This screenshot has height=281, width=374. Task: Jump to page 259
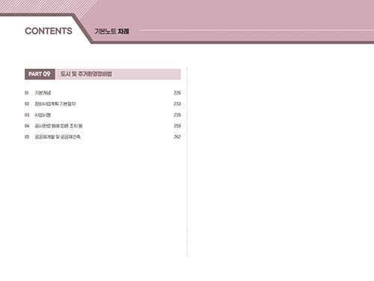click(177, 126)
